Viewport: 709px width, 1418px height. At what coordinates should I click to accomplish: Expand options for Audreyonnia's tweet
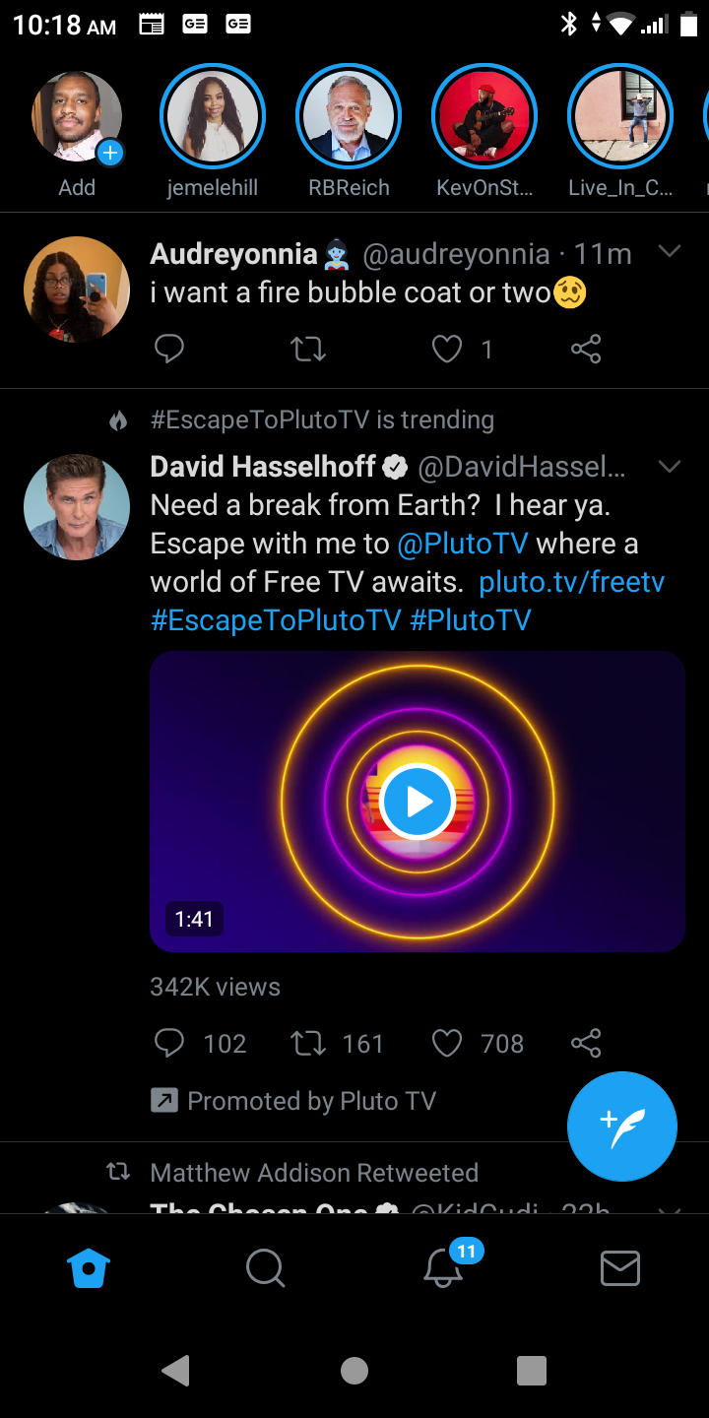point(670,252)
